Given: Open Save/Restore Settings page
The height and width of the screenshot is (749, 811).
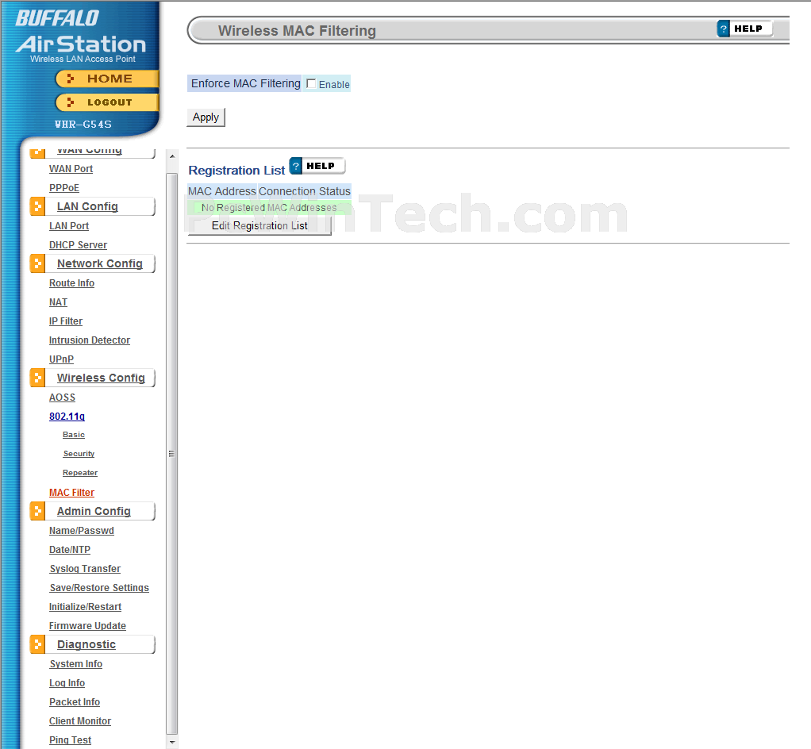Looking at the screenshot, I should coord(99,588).
